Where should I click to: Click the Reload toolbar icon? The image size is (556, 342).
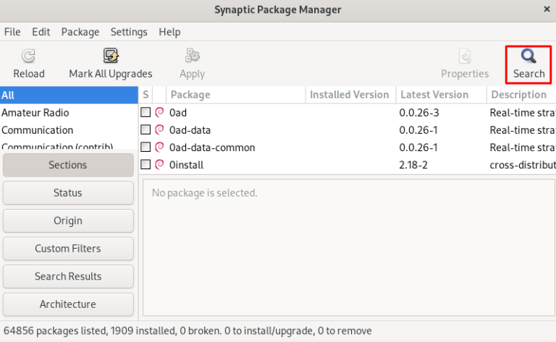[x=28, y=56]
